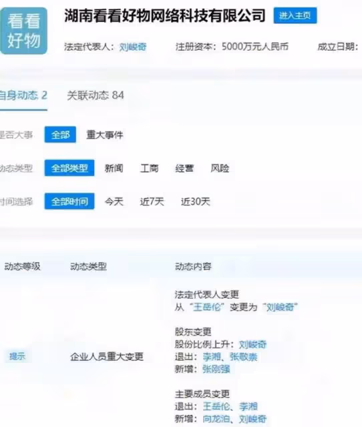Filter dynamic type by 新闻
Screen dimensions: 362x427
[114, 168]
